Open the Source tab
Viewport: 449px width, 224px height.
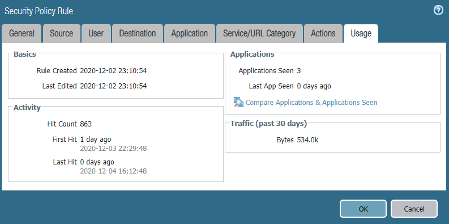pyautogui.click(x=61, y=33)
